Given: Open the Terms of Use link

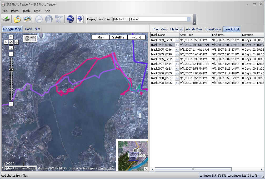Looking at the screenshot, I should pyautogui.click(x=107, y=168).
